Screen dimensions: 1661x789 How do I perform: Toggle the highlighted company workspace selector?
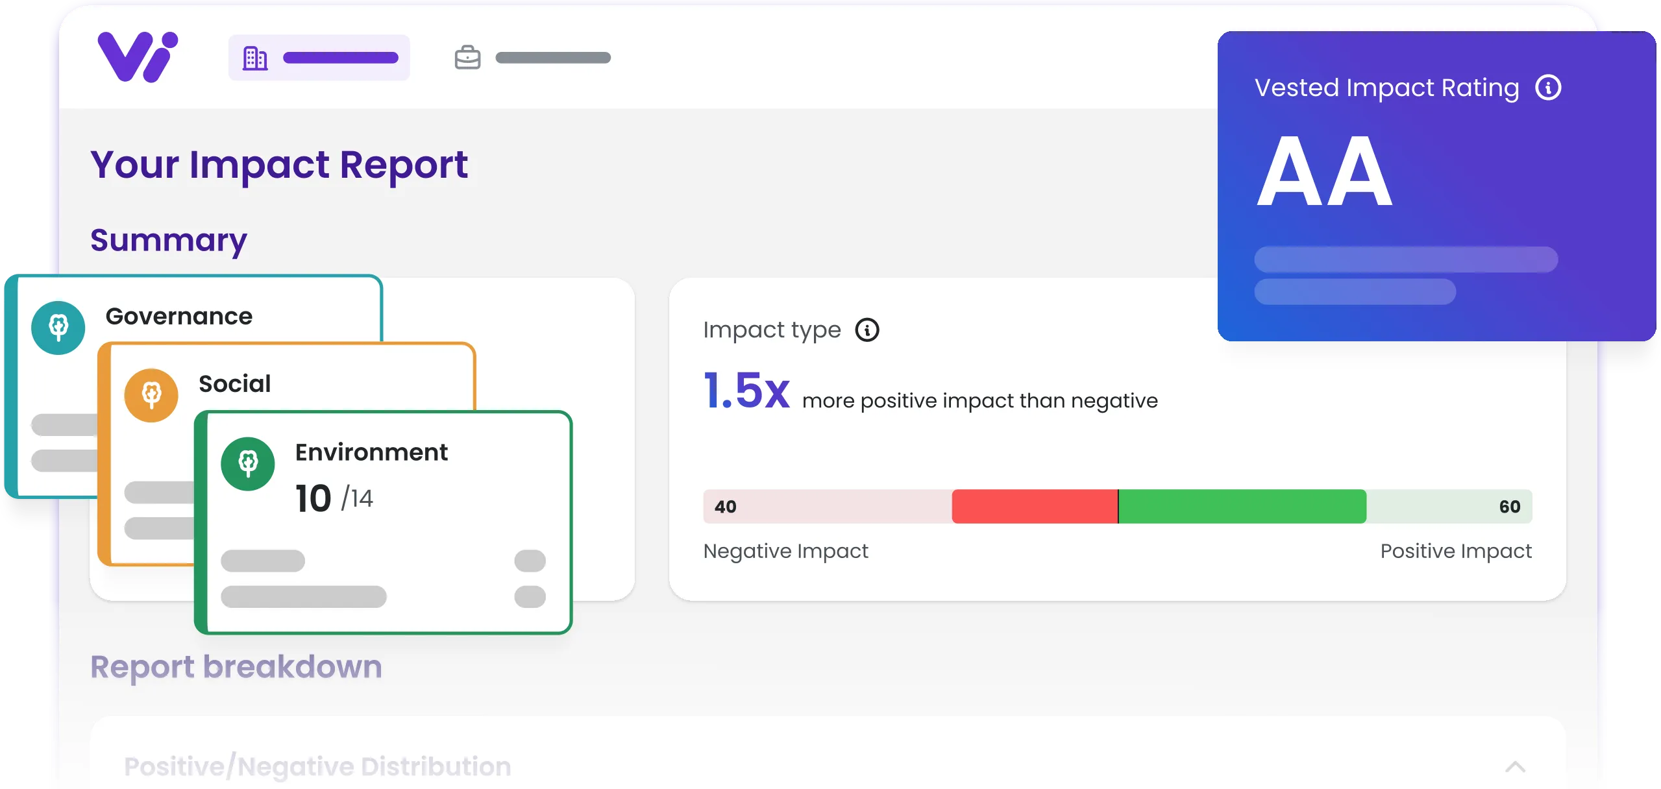point(319,57)
